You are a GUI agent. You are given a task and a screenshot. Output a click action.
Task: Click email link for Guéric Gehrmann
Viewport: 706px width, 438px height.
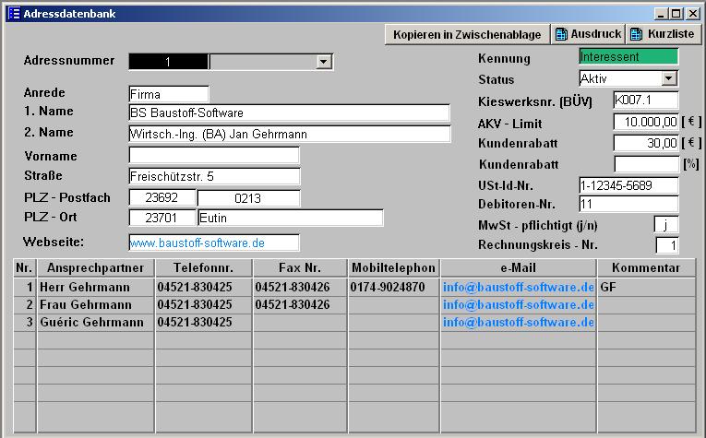(x=518, y=322)
